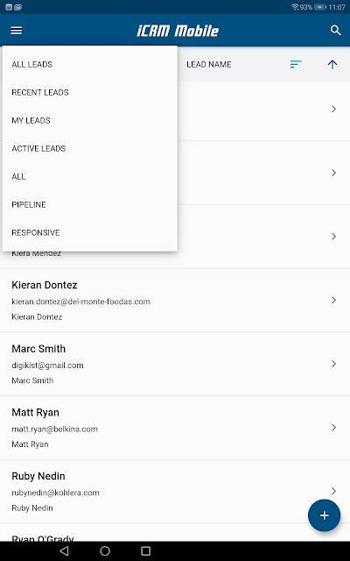
Task: Tap Android back navigation button
Action: point(64,551)
